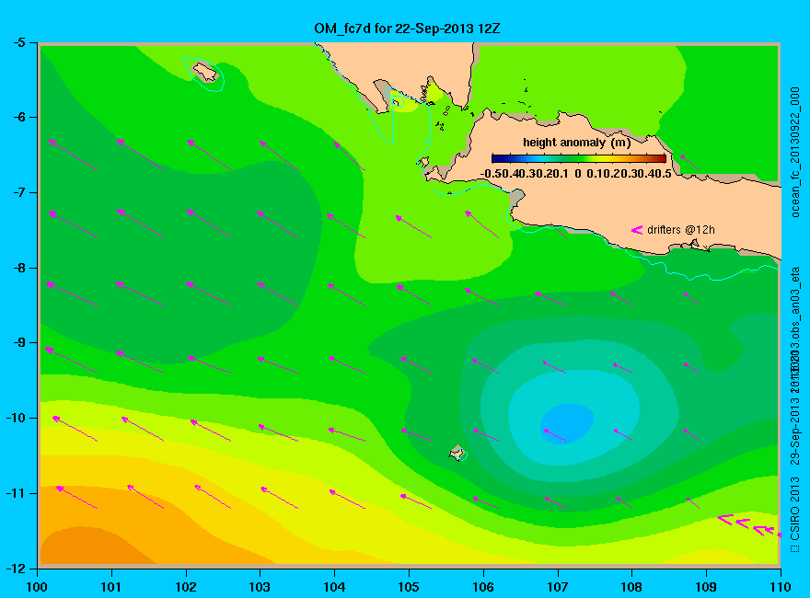Click the longitude tick label "100"
This screenshot has width=810, height=598.
(37, 587)
